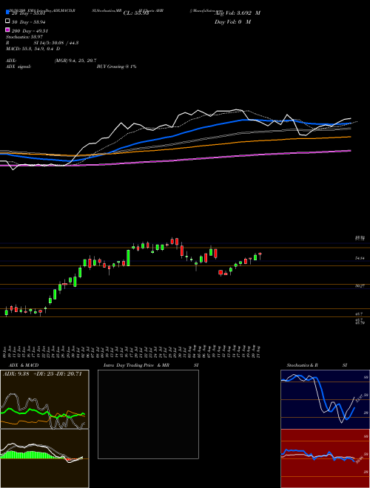This screenshot has height=488, width=370.
Task: Click the magenta 200 Day moving average line
Action: pyautogui.click(x=218, y=157)
